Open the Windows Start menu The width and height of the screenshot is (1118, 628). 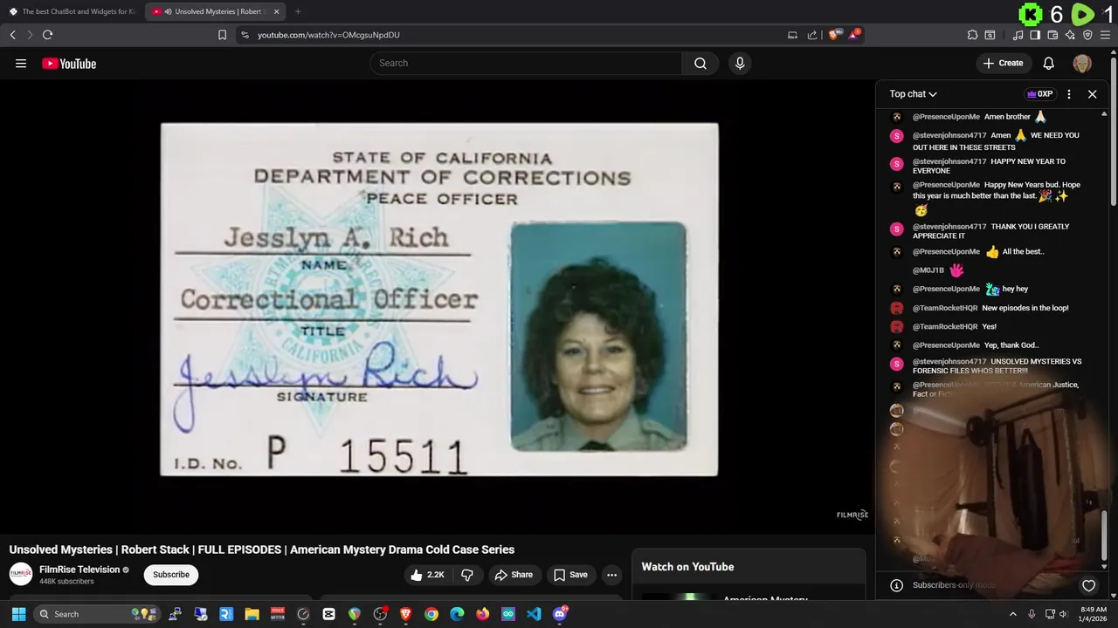[x=18, y=614]
